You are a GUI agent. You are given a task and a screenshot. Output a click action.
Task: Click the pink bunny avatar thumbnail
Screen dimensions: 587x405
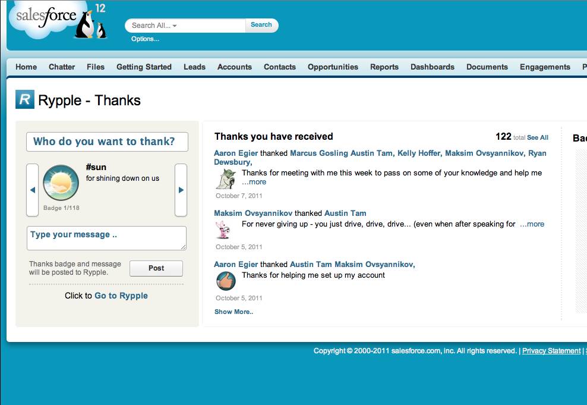(x=223, y=230)
